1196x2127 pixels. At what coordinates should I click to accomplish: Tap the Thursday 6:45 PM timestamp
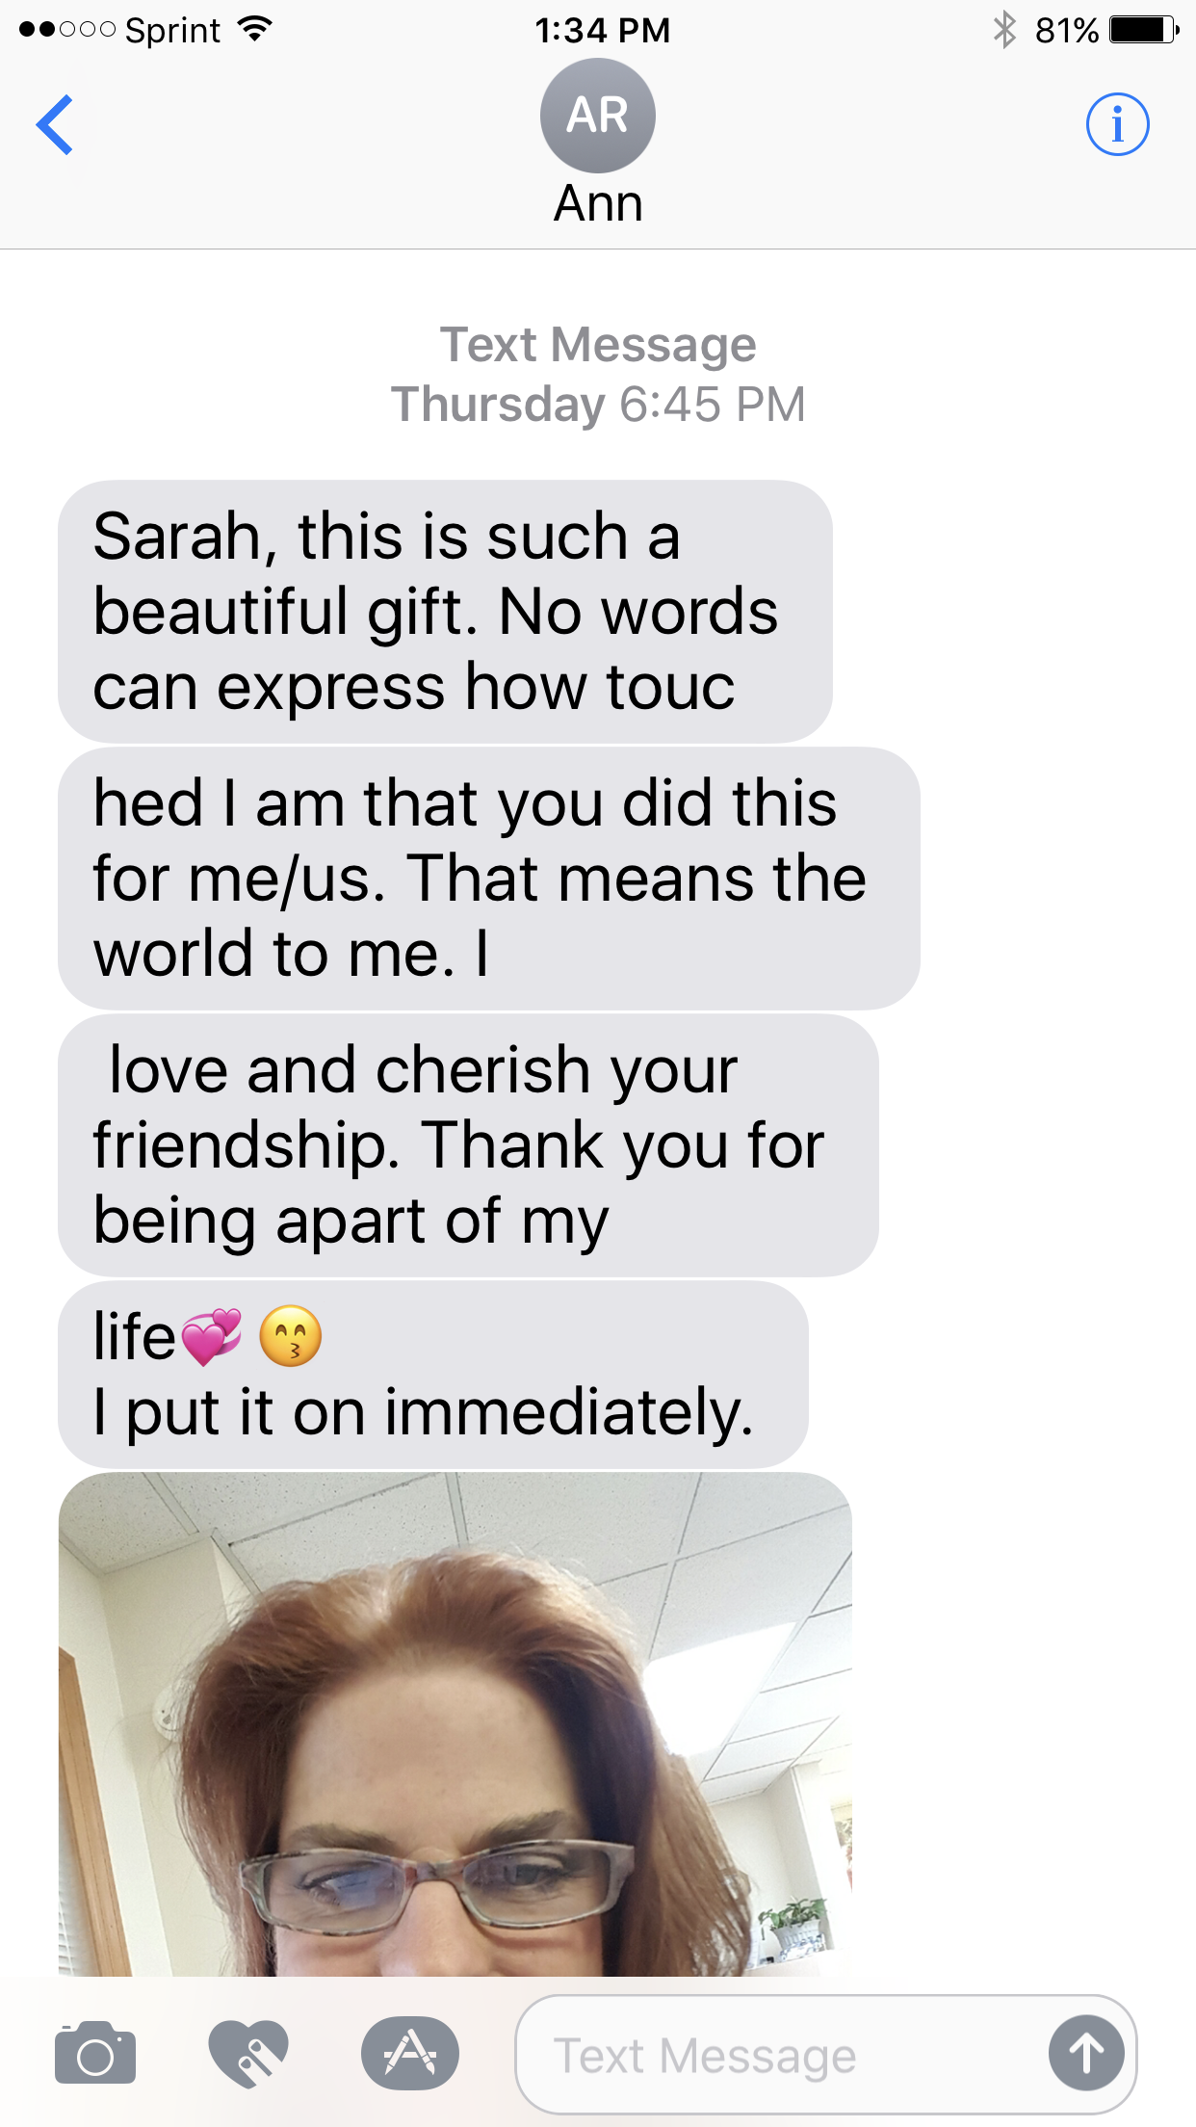(x=598, y=404)
